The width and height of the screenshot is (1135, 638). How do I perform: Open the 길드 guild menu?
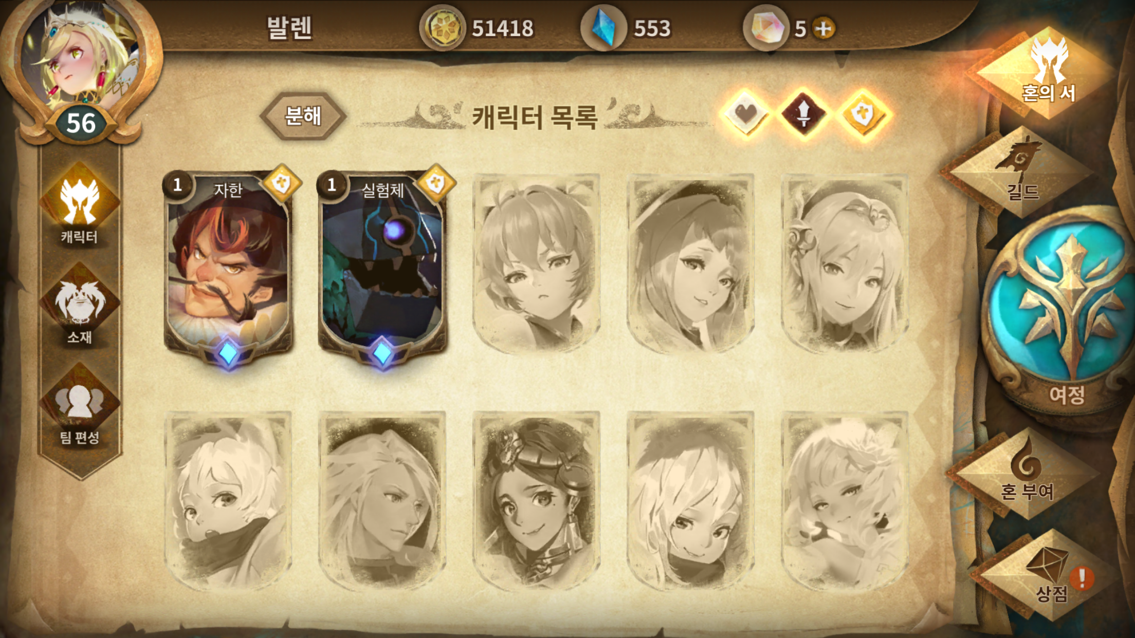[1021, 172]
